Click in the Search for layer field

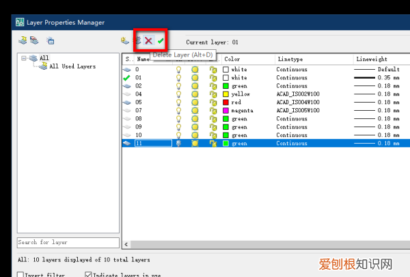pos(66,243)
